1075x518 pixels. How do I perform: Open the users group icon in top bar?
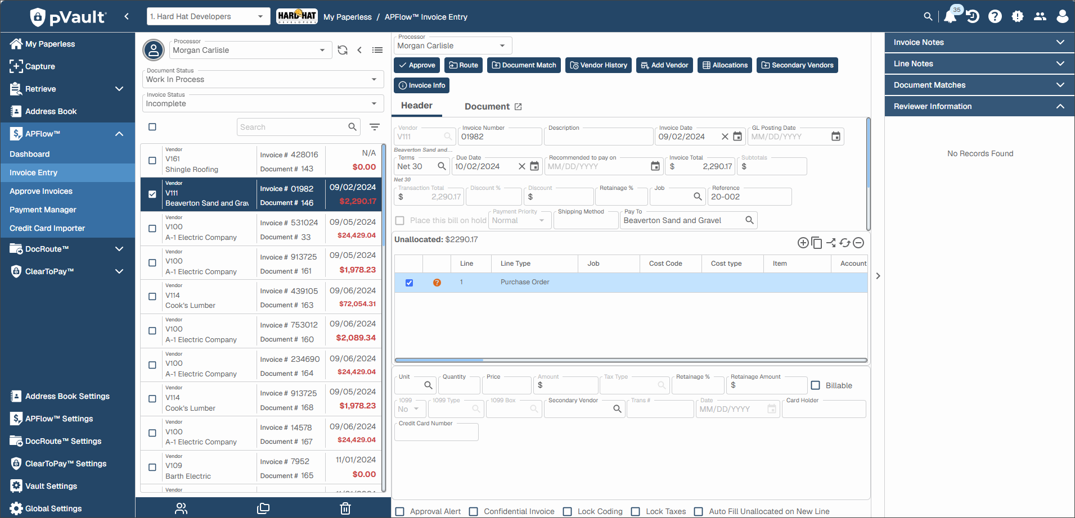1040,17
